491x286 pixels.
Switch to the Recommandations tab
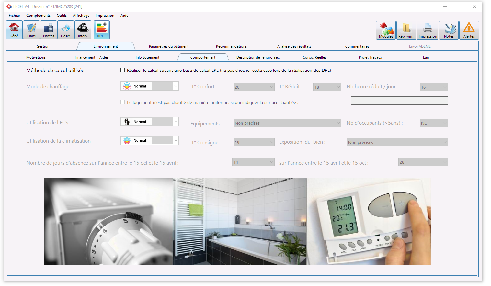pyautogui.click(x=231, y=46)
